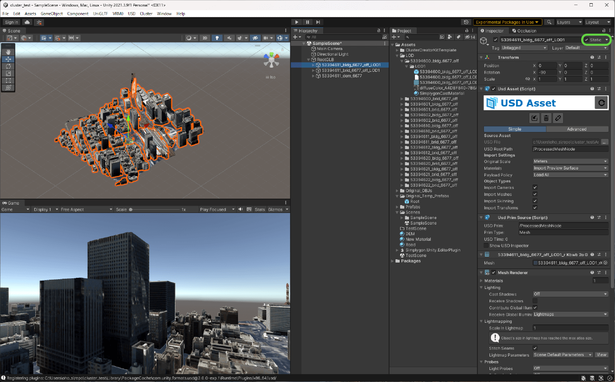Click the Sign in button
615x382 pixels.
[x=11, y=22]
